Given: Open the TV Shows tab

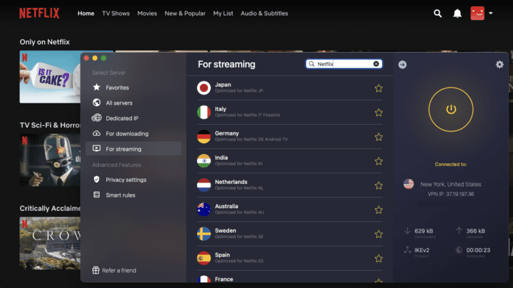Looking at the screenshot, I should [x=116, y=13].
